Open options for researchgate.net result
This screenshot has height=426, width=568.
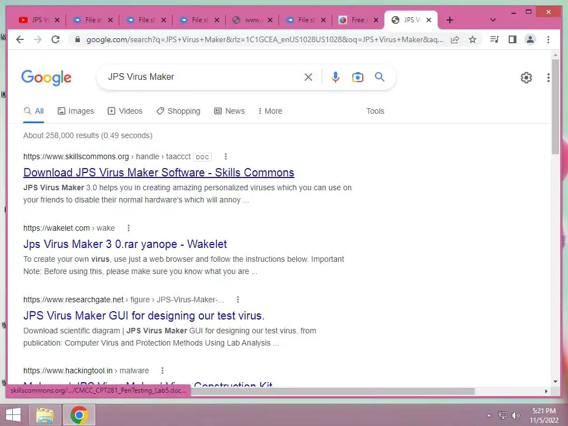pyautogui.click(x=238, y=300)
